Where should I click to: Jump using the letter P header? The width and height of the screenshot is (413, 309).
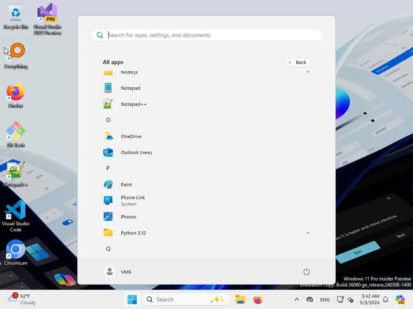click(108, 168)
